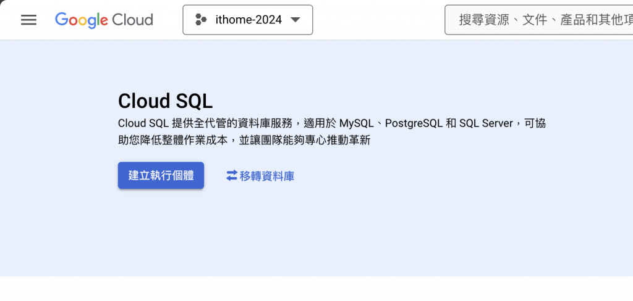Click the Cloud SQL heading
633x301 pixels.
pos(165,101)
